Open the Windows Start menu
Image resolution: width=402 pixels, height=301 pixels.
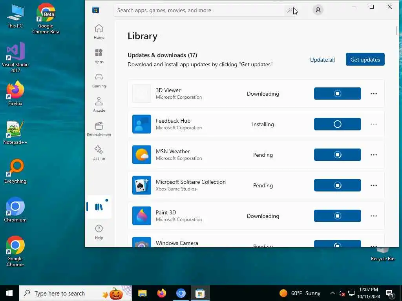[9, 293]
